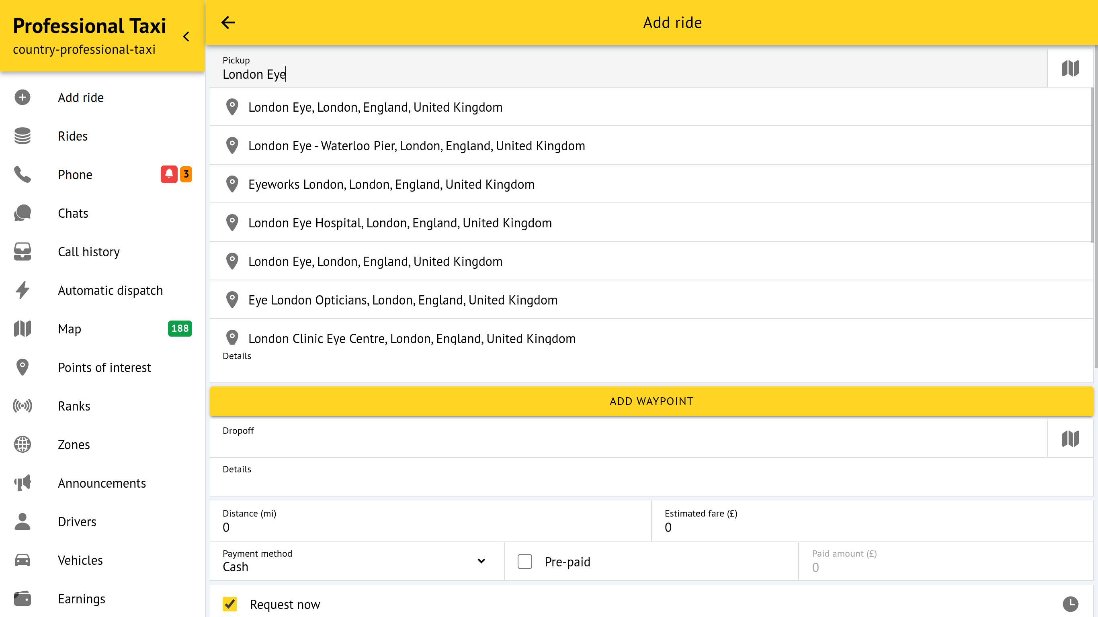Screen dimensions: 1098x617
Task: Go to Points of interest page
Action: 104,367
